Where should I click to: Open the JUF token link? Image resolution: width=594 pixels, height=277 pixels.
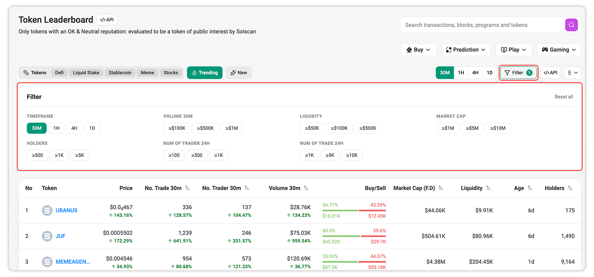click(61, 236)
